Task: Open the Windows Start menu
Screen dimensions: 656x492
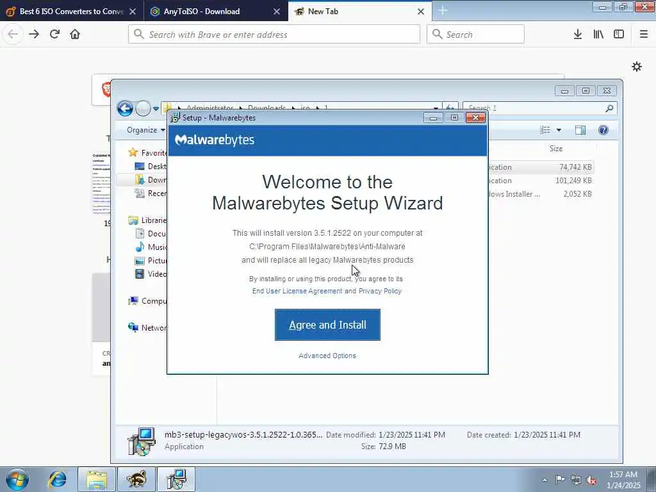Action: click(x=17, y=479)
